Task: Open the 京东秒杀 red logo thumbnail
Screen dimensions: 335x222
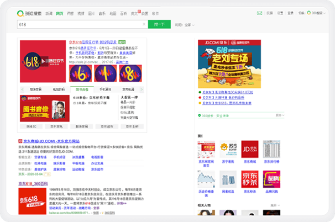Action: pos(250,179)
